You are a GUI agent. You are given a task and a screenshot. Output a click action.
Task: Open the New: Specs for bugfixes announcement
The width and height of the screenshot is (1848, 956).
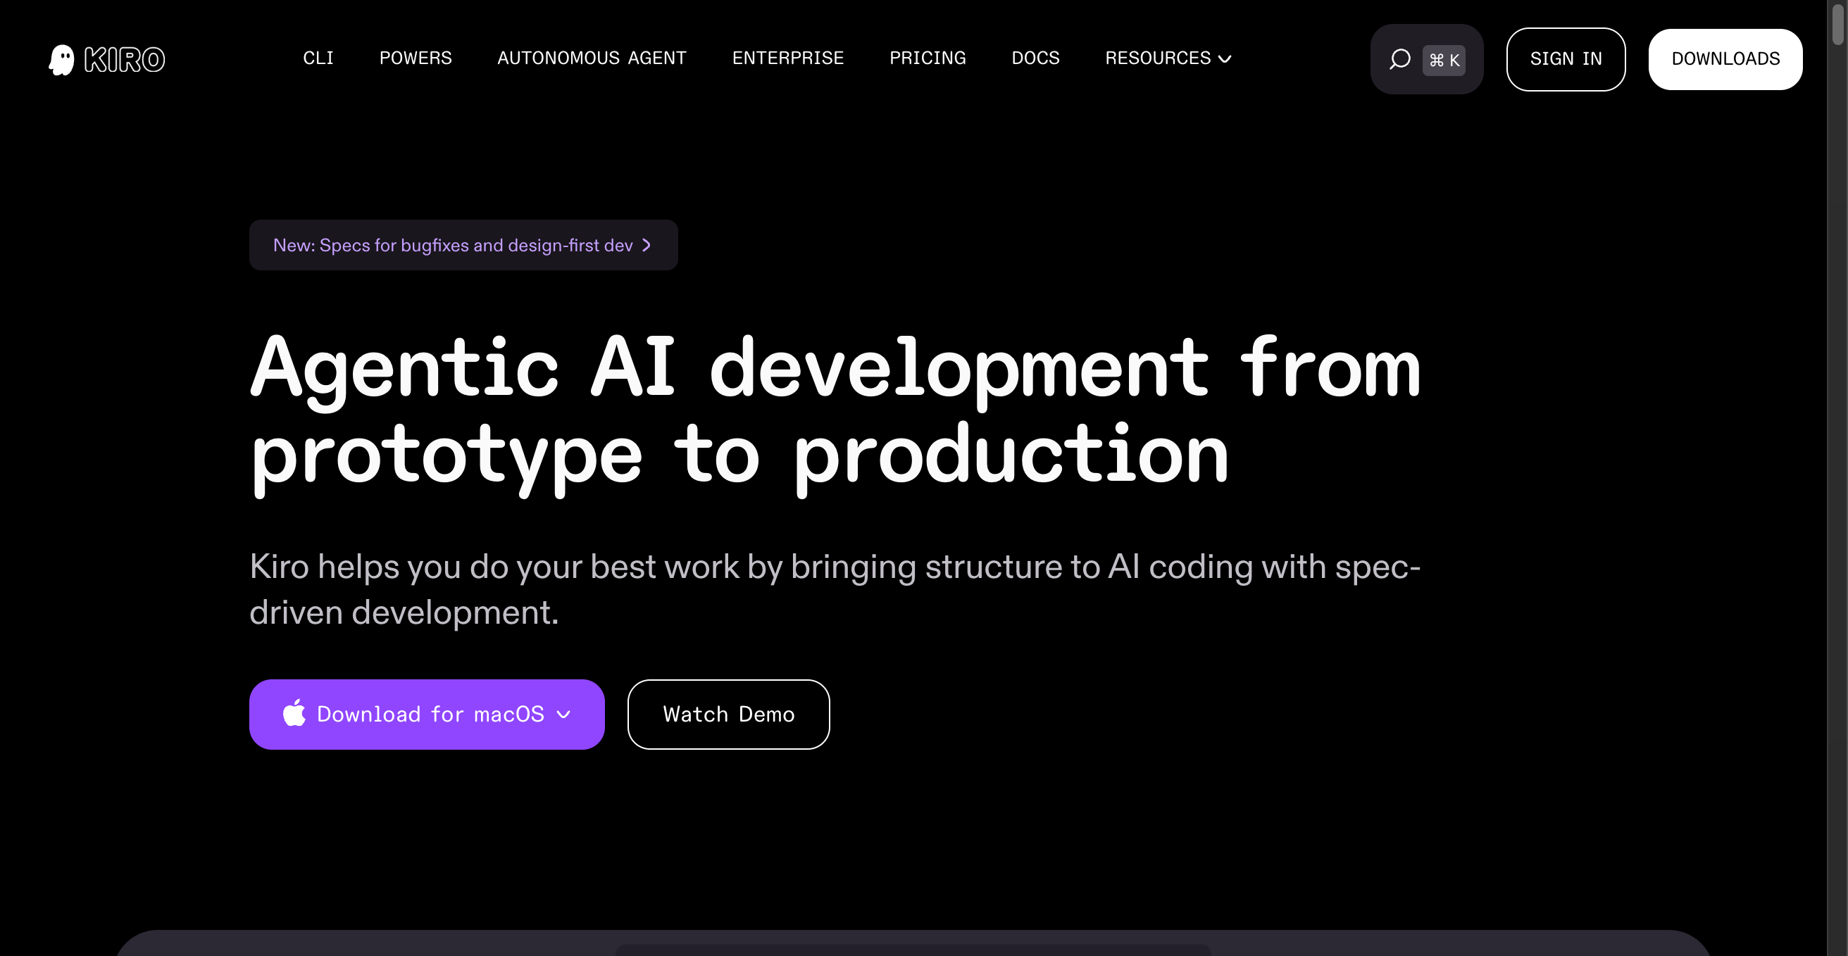click(x=463, y=245)
